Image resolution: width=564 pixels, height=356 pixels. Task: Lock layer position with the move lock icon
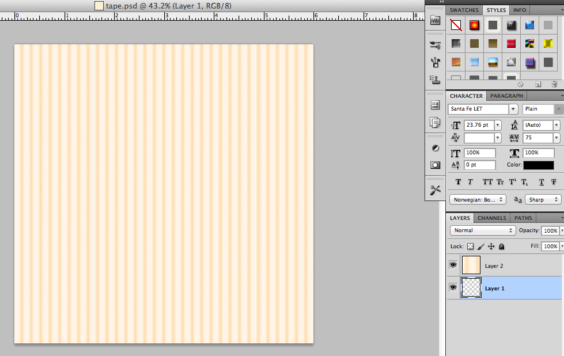pos(490,246)
